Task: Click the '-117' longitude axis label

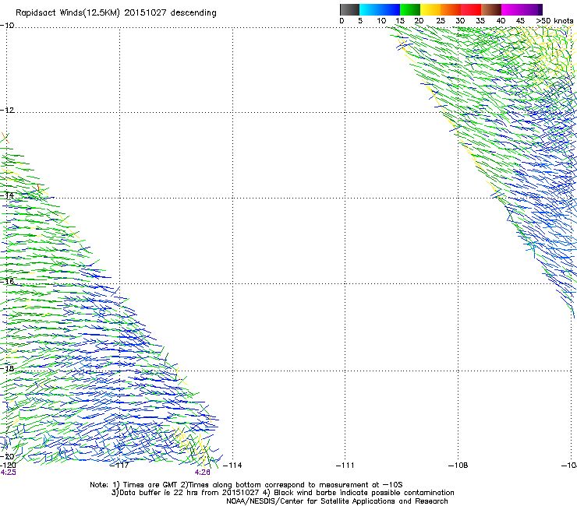Action: (x=119, y=466)
